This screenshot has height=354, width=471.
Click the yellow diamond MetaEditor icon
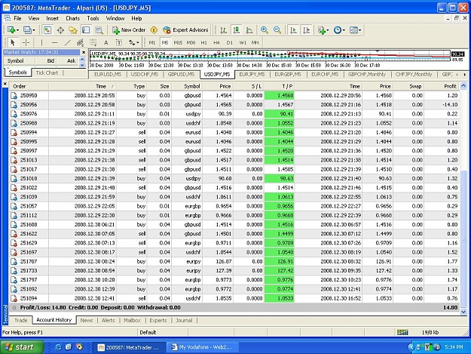154,29
